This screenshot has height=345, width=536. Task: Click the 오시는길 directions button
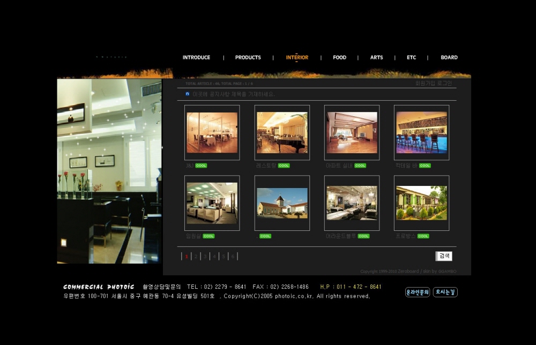tap(445, 292)
